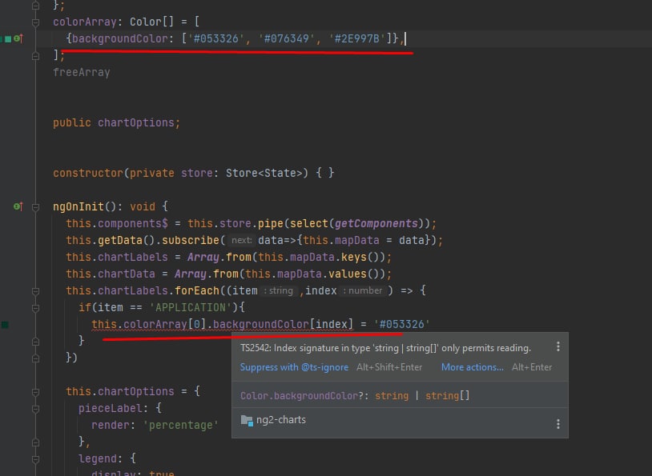The height and width of the screenshot is (476, 652).
Task: Click 'percentage' string value
Action: (180, 426)
